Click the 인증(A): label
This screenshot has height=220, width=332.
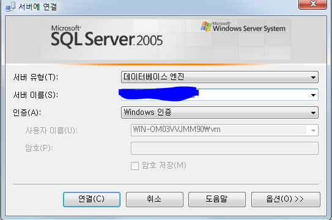[27, 112]
